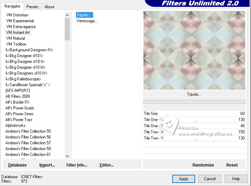251x186 pixels.
Task: Select [AFS IMPORT] category
Action: pos(17,91)
